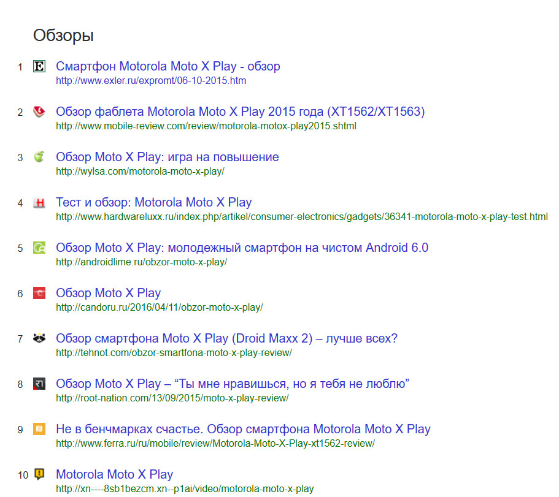The width and height of the screenshot is (559, 497).
Task: Open the 'Droid Maxx 2 – лучше всех?' review link
Action: (226, 338)
